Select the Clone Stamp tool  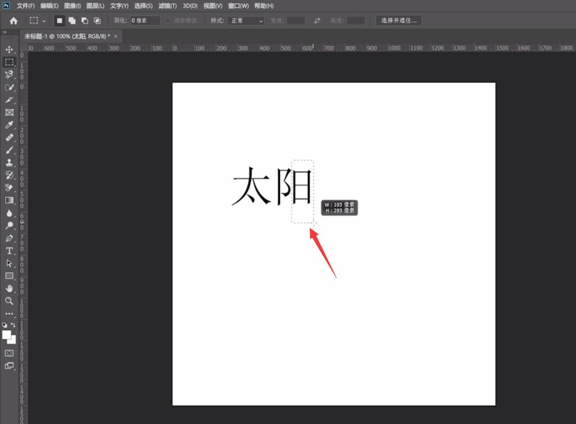point(9,163)
